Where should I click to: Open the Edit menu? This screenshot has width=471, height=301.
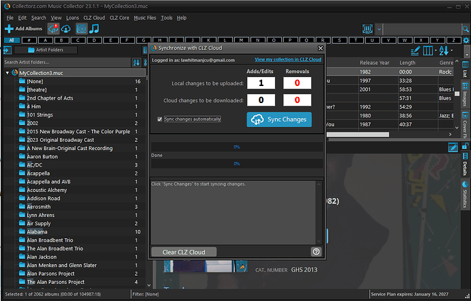pyautogui.click(x=23, y=18)
